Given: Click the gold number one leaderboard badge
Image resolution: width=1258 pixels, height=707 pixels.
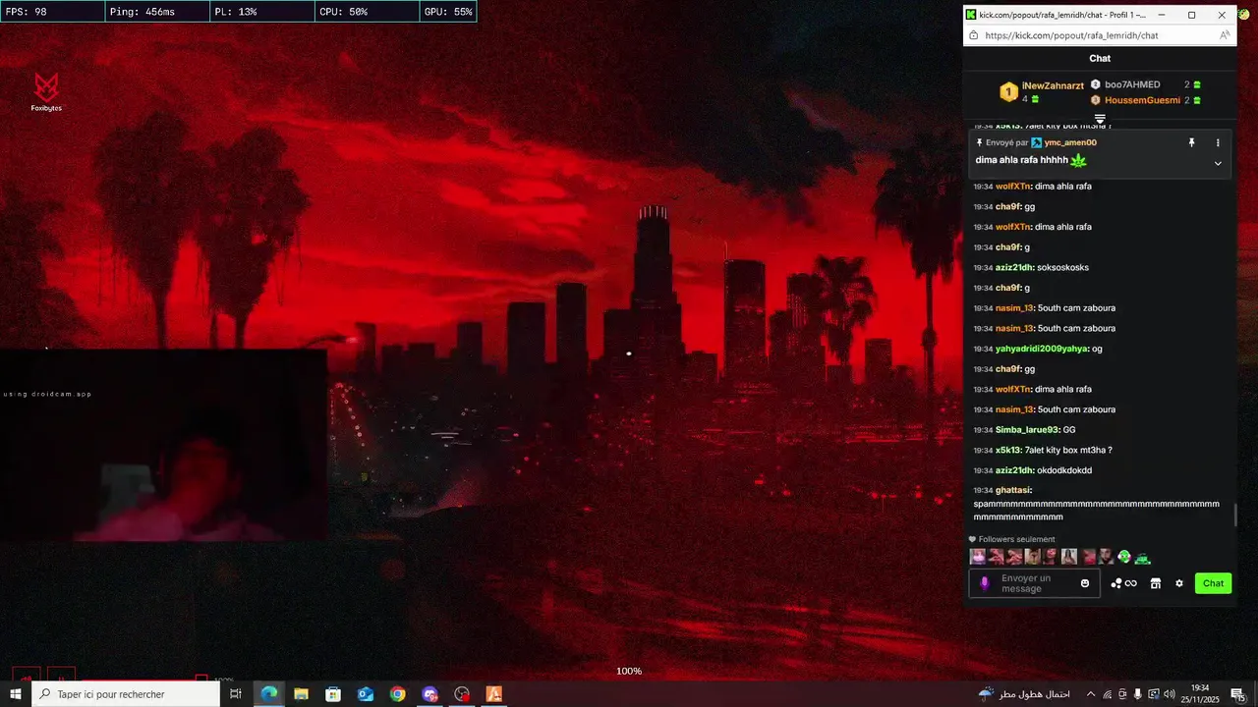Looking at the screenshot, I should [1008, 92].
